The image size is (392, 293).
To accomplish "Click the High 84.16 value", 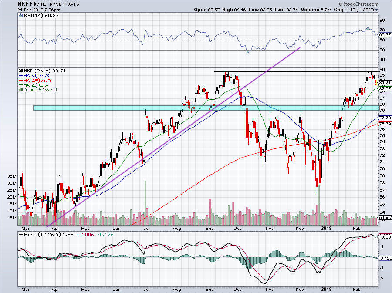I will (234, 10).
